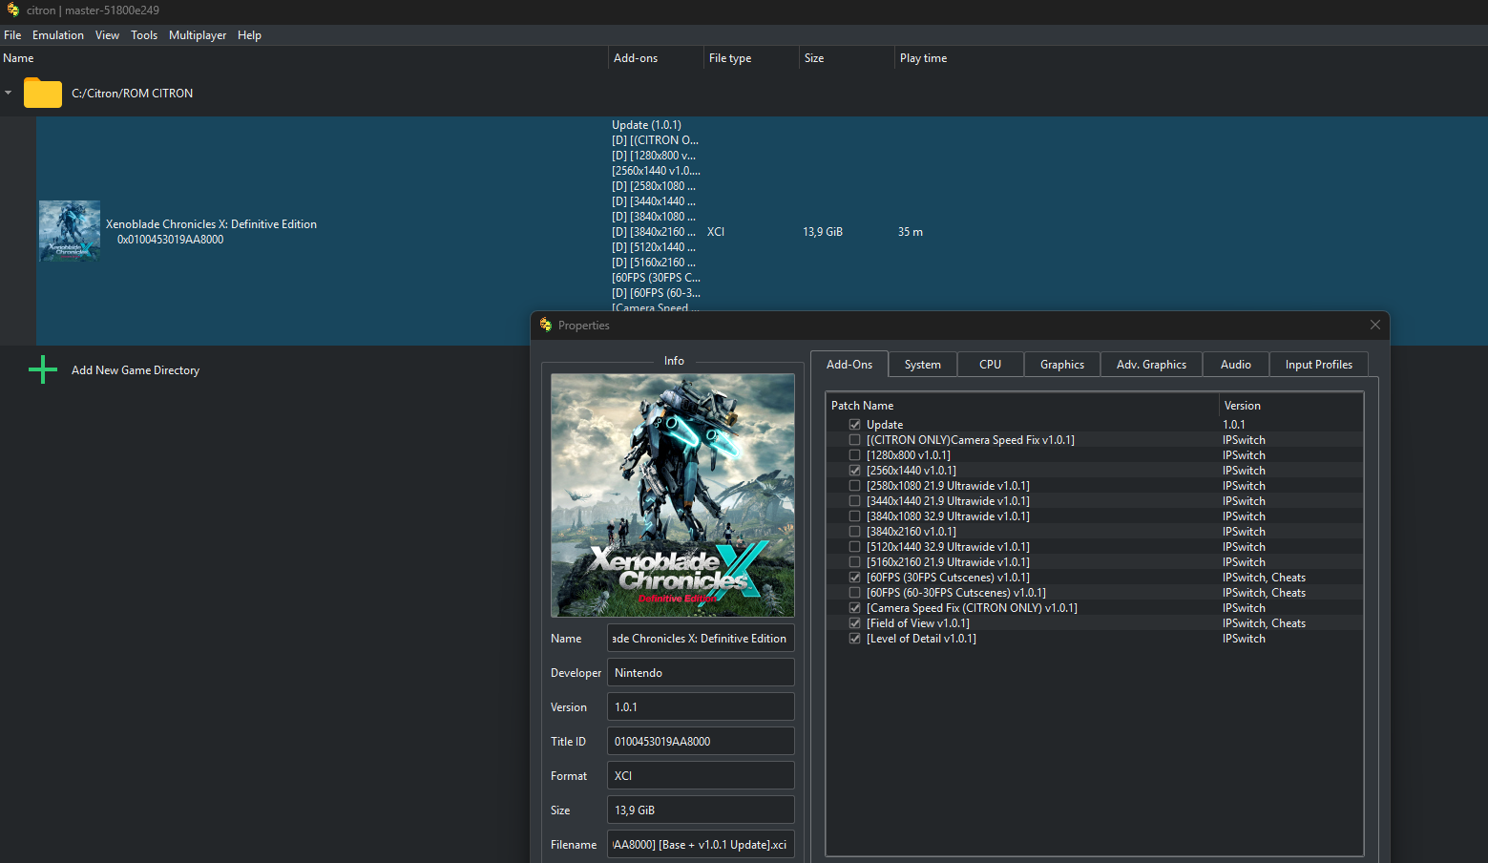Switch to the Audio tab
1488x863 pixels.
[x=1236, y=365]
